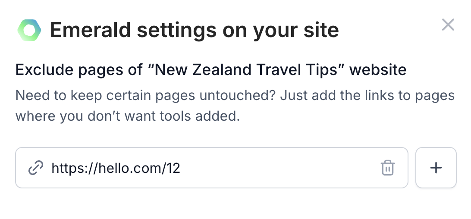Click empty space inside the URL field
Viewport: 471px width, 219px height.
(279, 168)
